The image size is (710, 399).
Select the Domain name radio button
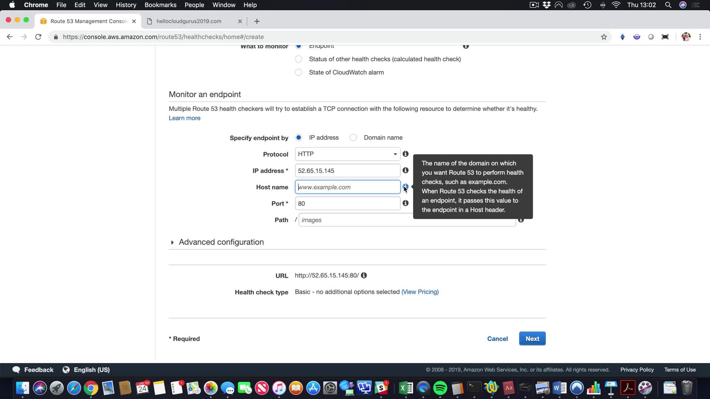click(353, 137)
